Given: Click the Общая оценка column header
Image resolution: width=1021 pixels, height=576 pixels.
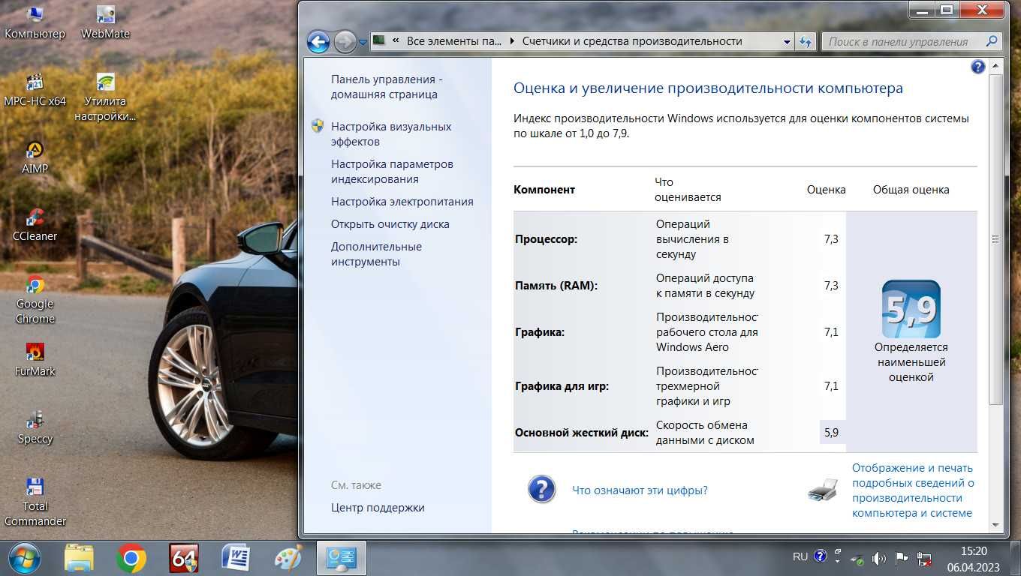Looking at the screenshot, I should pos(911,190).
